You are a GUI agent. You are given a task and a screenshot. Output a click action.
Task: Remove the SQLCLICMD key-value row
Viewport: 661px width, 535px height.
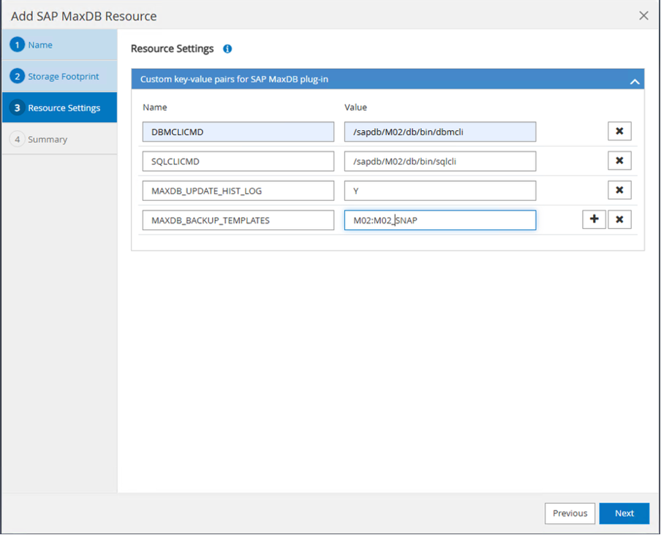[619, 161]
